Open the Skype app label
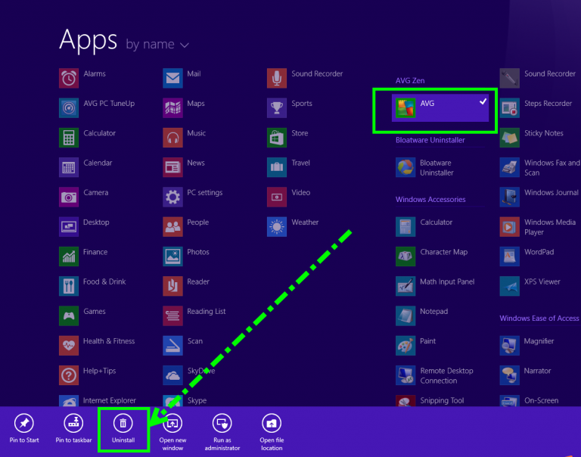This screenshot has width=581, height=457. tap(197, 400)
